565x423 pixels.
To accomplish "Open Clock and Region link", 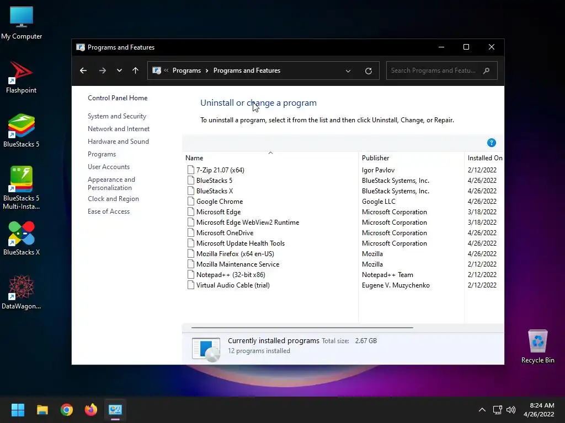I will (x=113, y=199).
